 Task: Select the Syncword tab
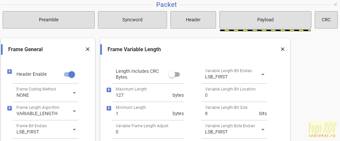132,20
